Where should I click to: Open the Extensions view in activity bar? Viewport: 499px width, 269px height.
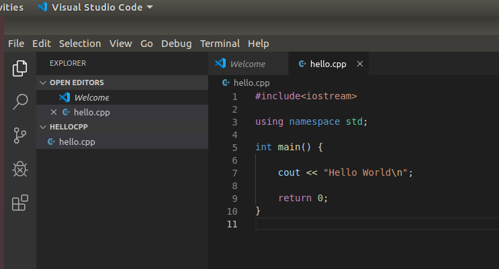click(19, 203)
